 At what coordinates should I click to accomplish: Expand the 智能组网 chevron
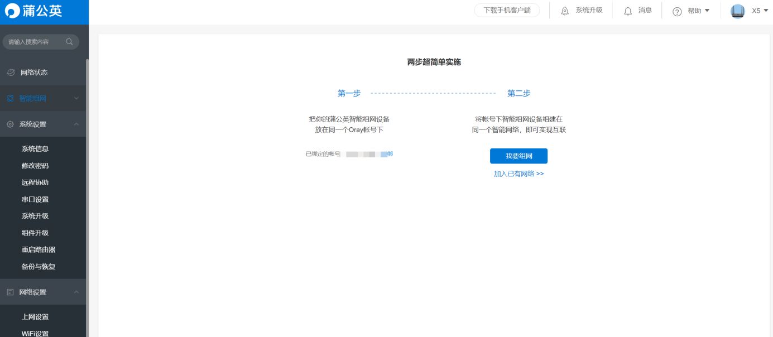[x=76, y=99]
